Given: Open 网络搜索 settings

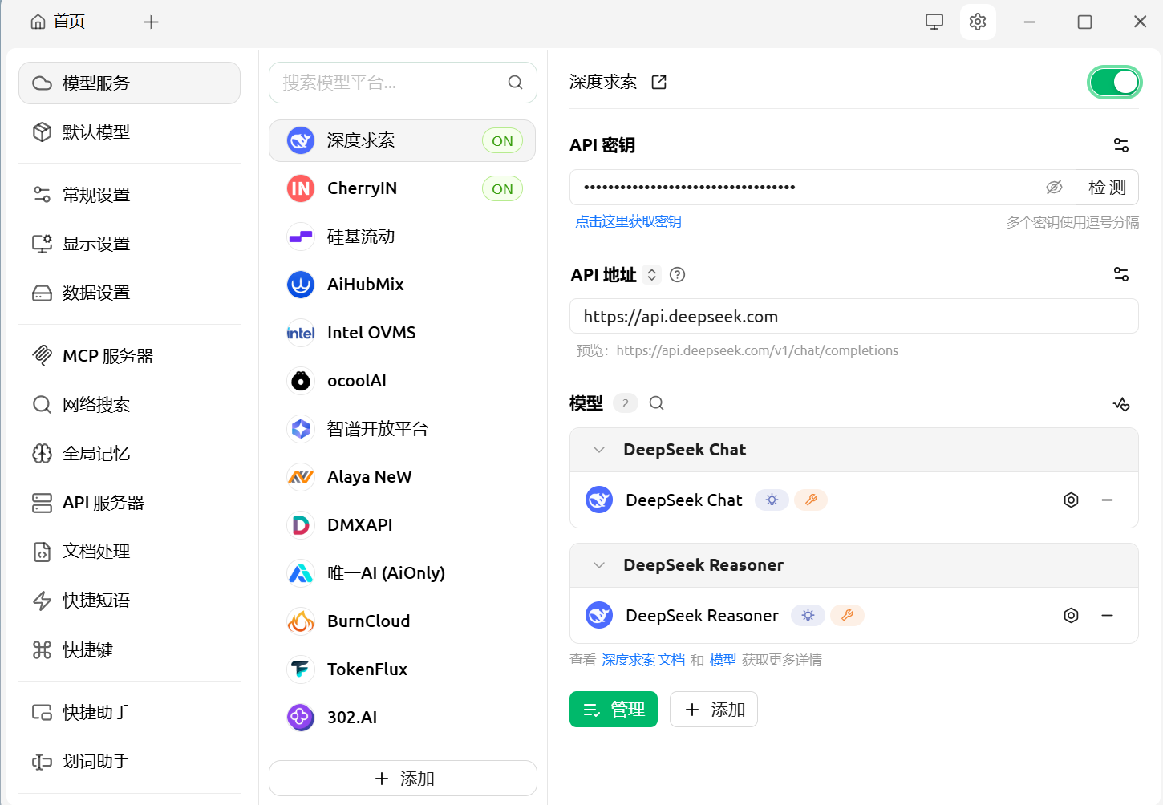Looking at the screenshot, I should click(129, 405).
